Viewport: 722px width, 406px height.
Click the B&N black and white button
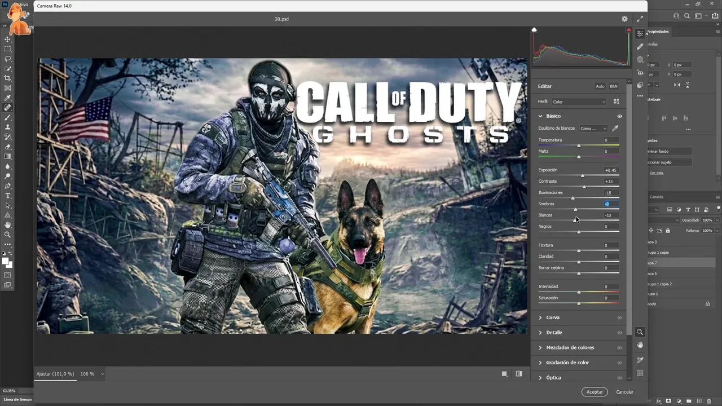point(614,86)
